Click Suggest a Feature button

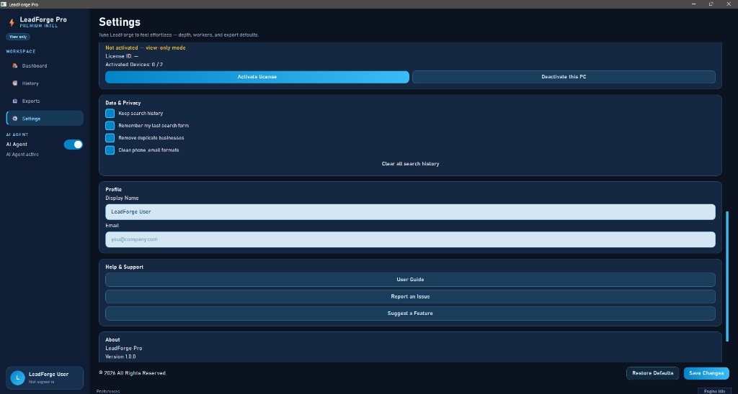(410, 313)
